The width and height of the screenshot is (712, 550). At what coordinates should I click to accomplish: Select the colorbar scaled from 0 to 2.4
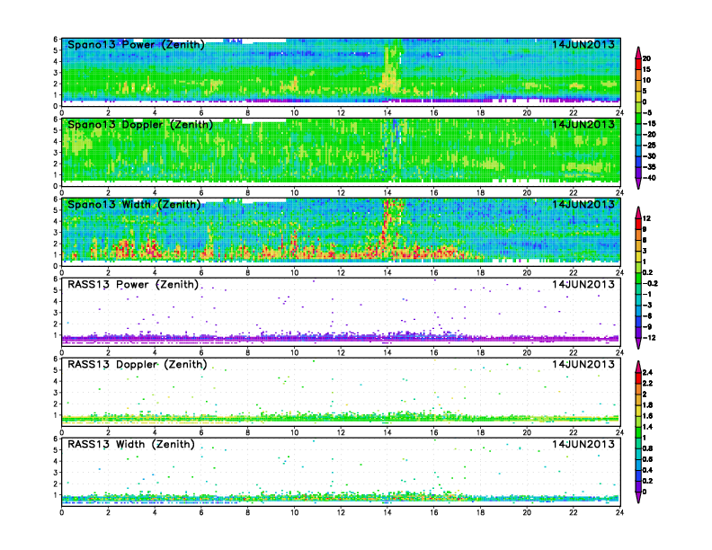pyautogui.click(x=638, y=432)
